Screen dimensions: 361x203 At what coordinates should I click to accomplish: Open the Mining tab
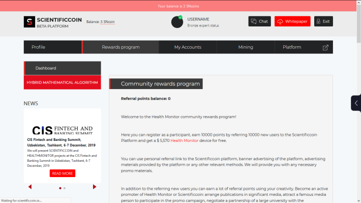[246, 47]
